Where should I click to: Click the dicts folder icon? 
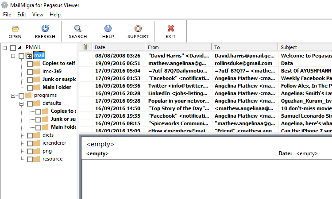pyautogui.click(x=36, y=135)
